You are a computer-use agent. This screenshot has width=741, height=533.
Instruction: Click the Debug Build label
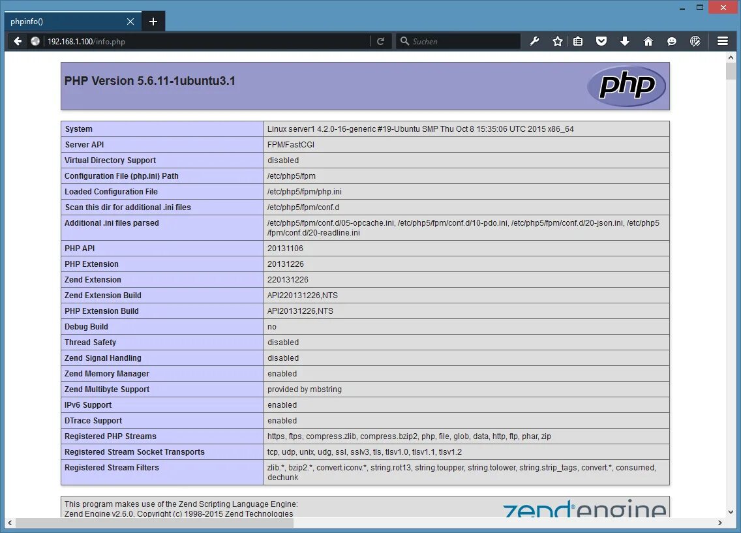86,326
